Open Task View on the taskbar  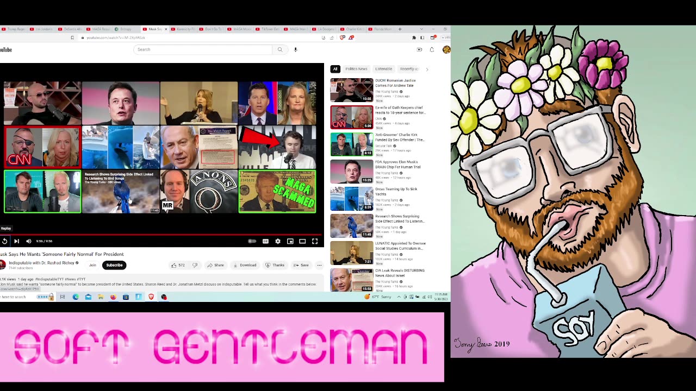pos(63,297)
